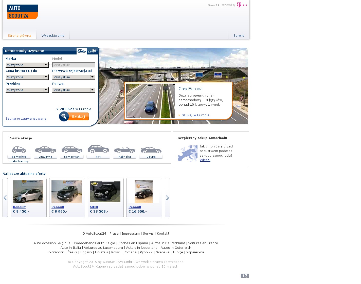
Task: Open the Paliwo fuel dropdown
Action: (74, 90)
